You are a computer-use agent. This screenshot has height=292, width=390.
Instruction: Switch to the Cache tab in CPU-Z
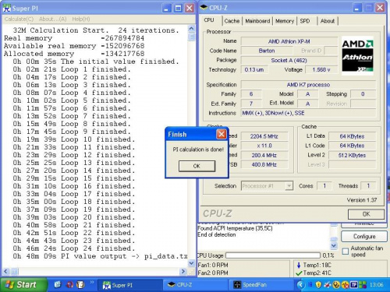tap(232, 21)
